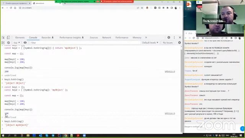
Task: Close the DevTools panel
Action: pos(180,38)
